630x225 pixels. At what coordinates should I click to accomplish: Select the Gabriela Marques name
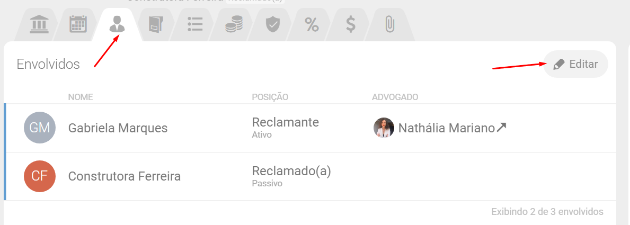pyautogui.click(x=118, y=128)
